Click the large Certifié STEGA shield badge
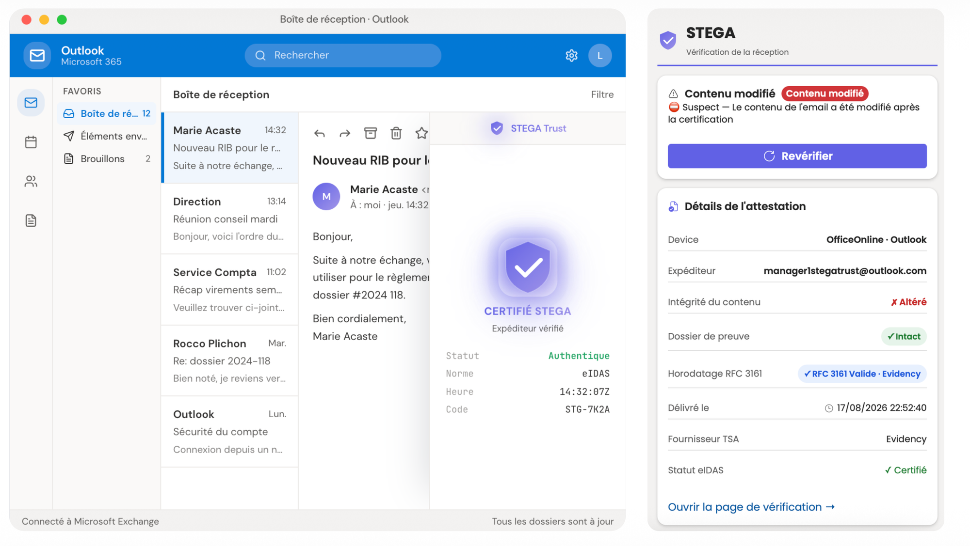Image resolution: width=970 pixels, height=546 pixels. [x=528, y=267]
